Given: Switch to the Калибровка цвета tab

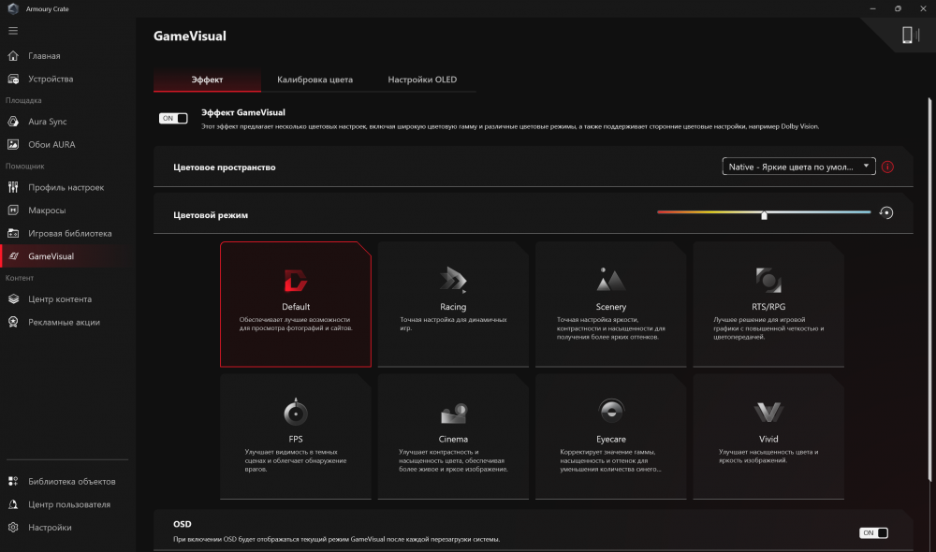Looking at the screenshot, I should coord(314,80).
